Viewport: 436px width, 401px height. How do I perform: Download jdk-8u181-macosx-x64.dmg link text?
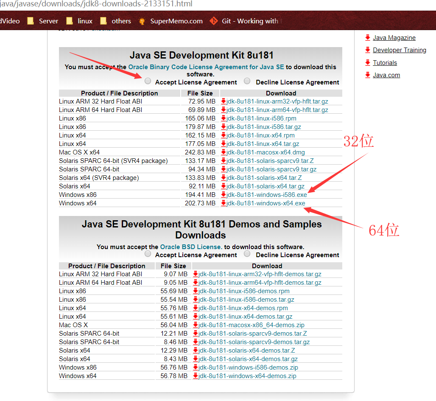[266, 152]
